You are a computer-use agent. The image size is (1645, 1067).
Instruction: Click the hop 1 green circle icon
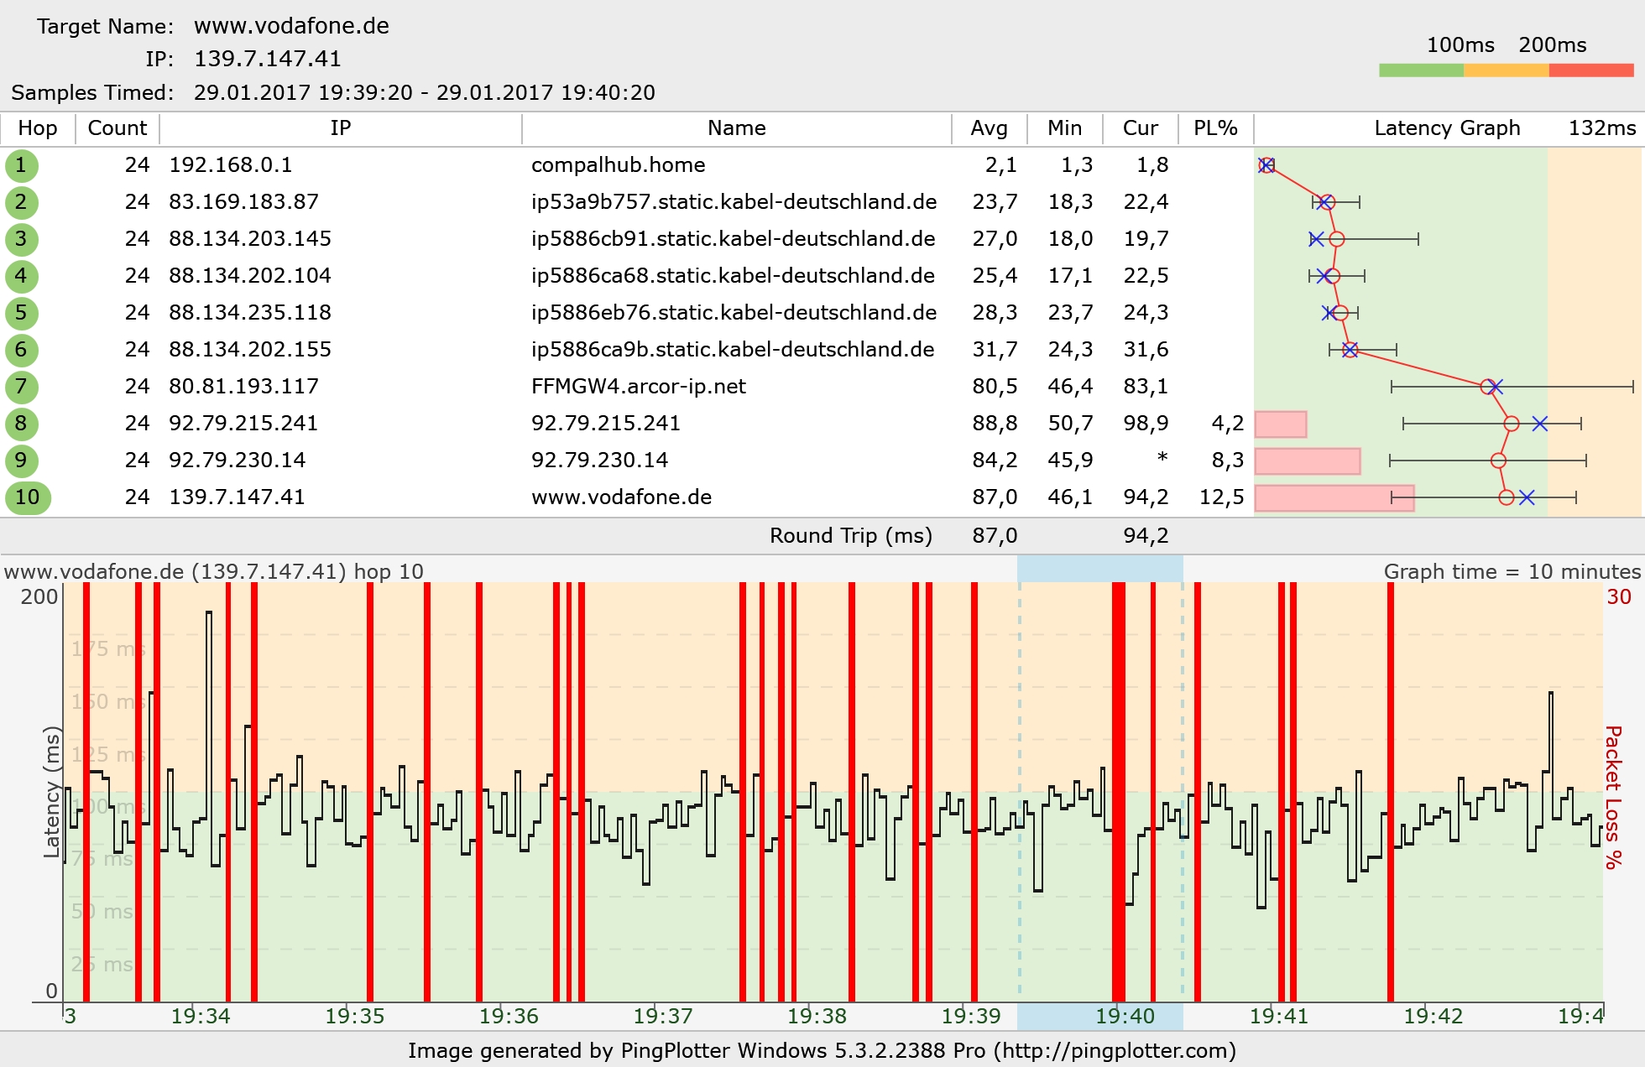(x=21, y=165)
